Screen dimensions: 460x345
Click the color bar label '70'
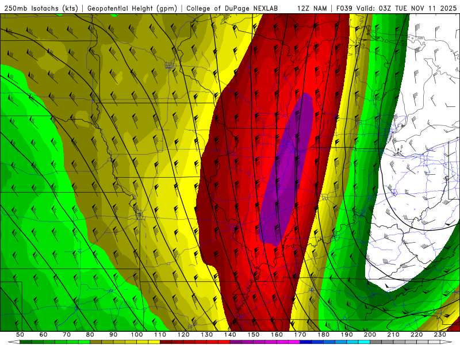point(67,335)
